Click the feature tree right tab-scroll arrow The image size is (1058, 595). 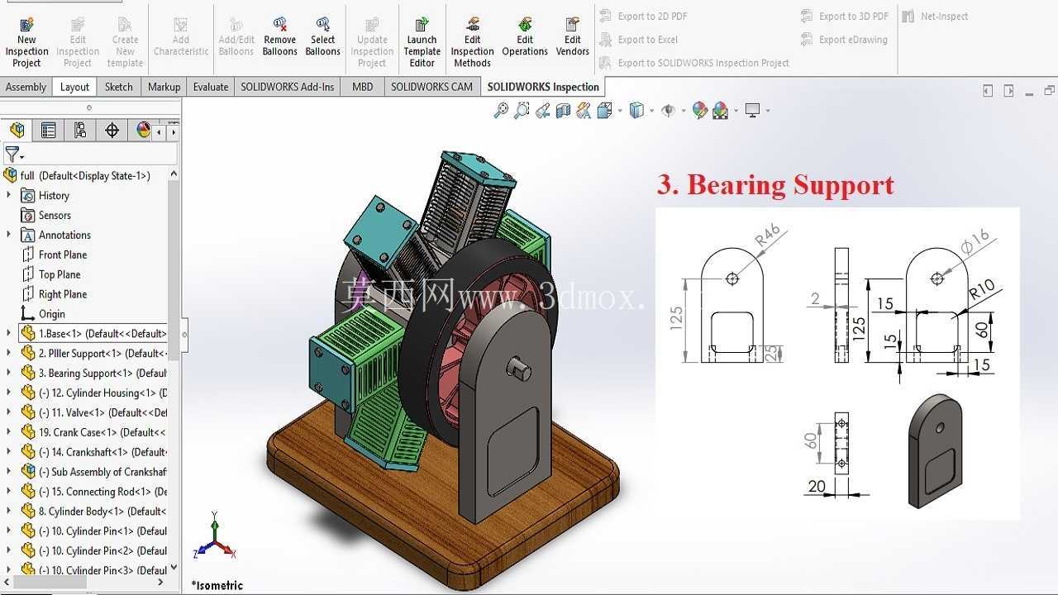click(174, 131)
